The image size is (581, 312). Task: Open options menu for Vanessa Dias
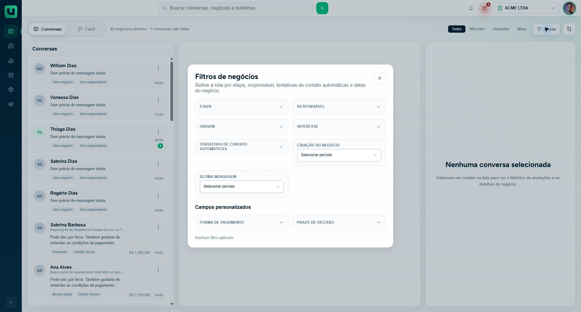point(158,100)
